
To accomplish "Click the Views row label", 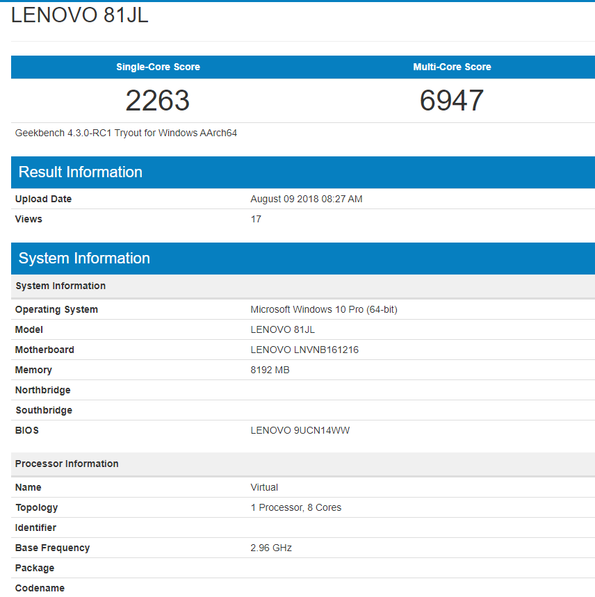I will (28, 219).
